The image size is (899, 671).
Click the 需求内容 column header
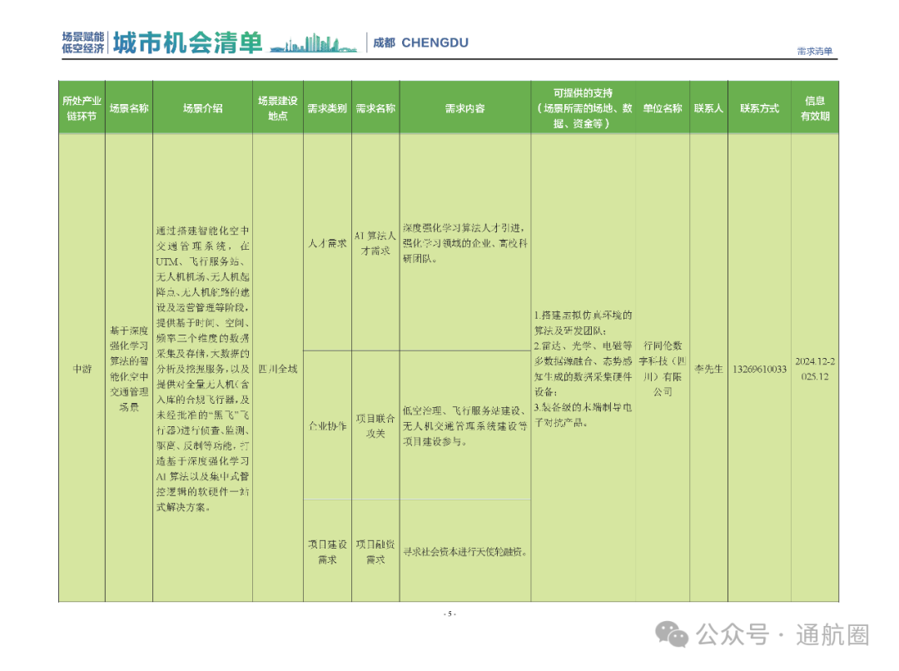click(x=465, y=108)
